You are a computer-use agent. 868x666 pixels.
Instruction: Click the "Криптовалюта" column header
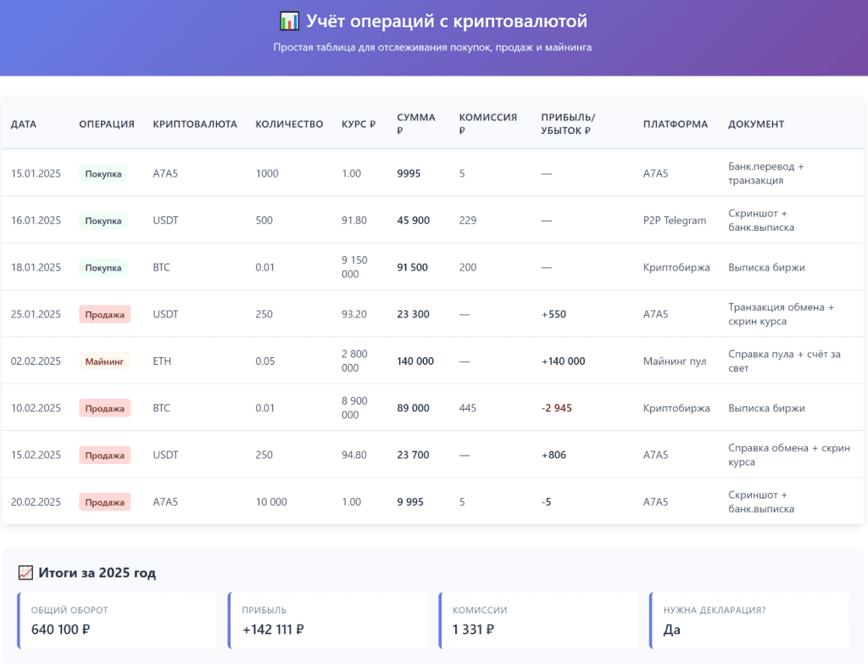click(x=195, y=124)
